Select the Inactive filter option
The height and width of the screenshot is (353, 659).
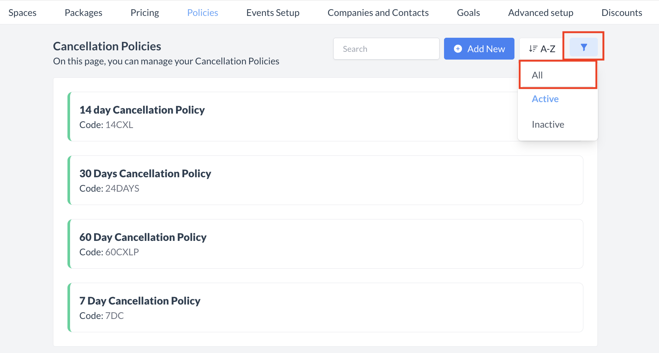[x=548, y=124]
